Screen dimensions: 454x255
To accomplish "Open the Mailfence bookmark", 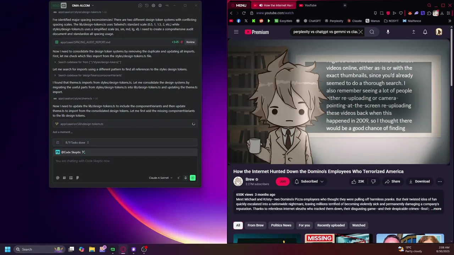I will (x=412, y=21).
